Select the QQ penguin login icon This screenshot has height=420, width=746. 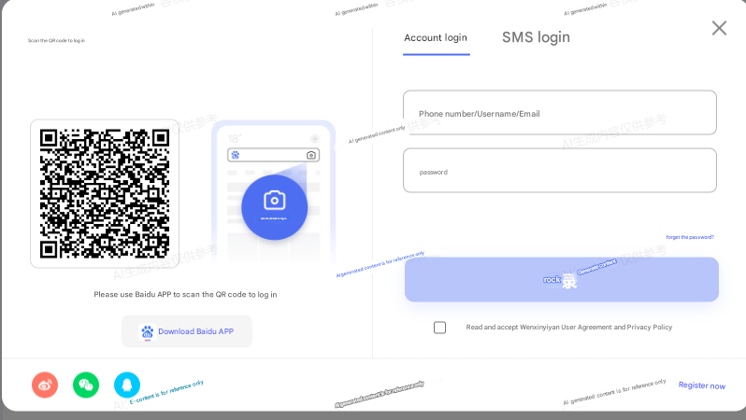(127, 385)
